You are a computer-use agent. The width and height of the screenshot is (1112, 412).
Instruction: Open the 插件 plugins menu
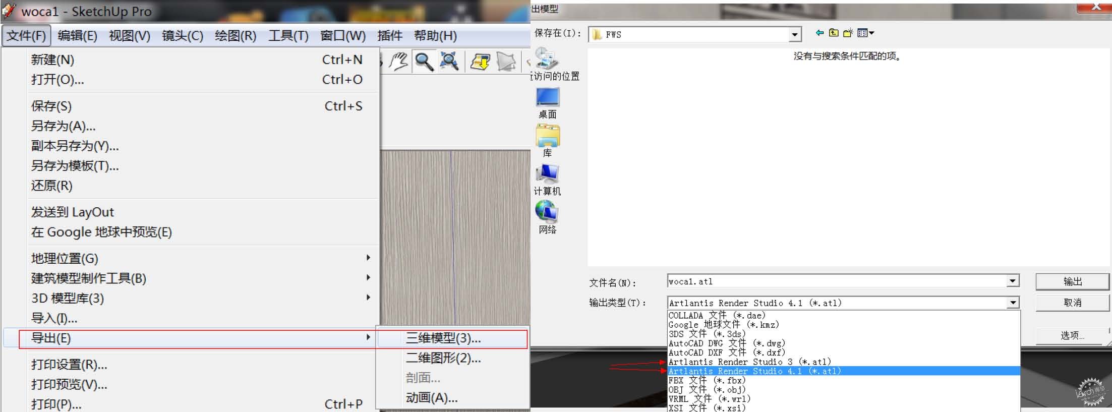click(x=389, y=36)
